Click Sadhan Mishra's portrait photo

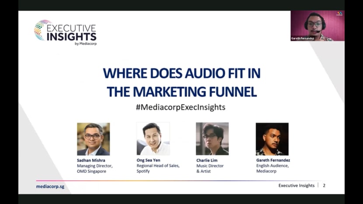[x=93, y=139]
